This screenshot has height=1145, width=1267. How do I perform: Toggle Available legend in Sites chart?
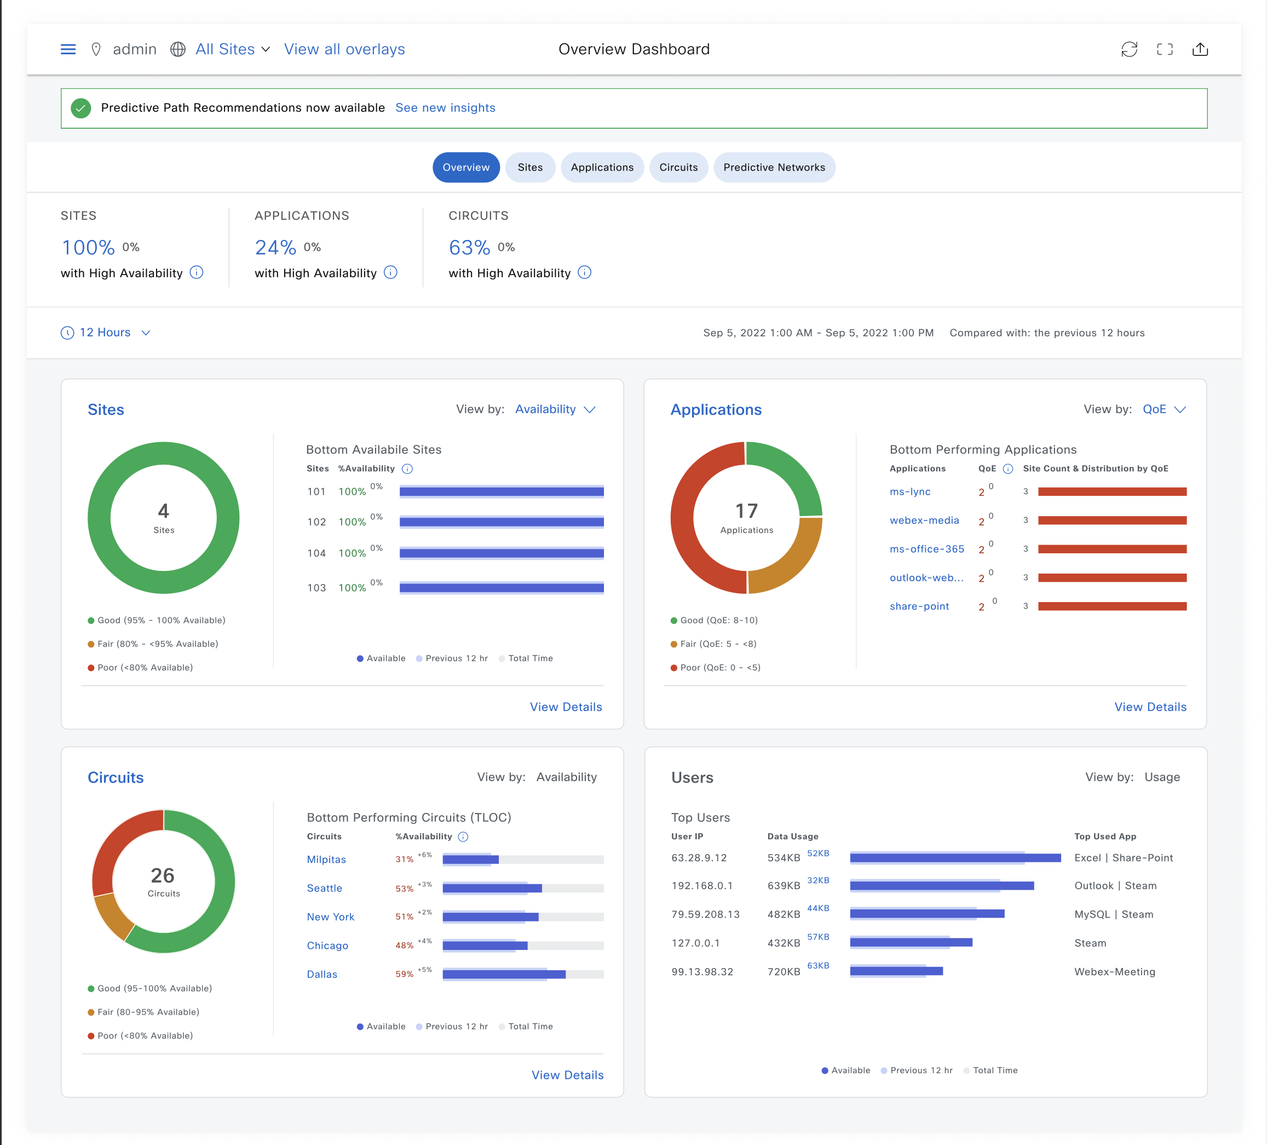(x=381, y=659)
